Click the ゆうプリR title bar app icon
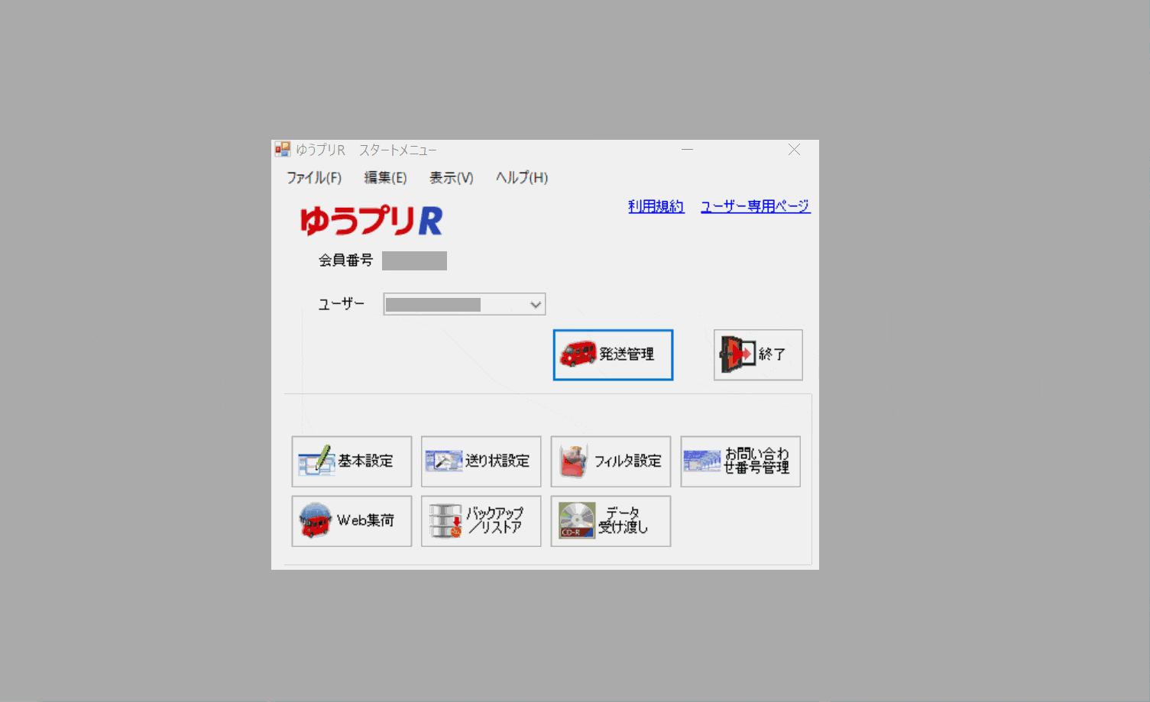Screen dimensions: 1150x702 (x=283, y=150)
